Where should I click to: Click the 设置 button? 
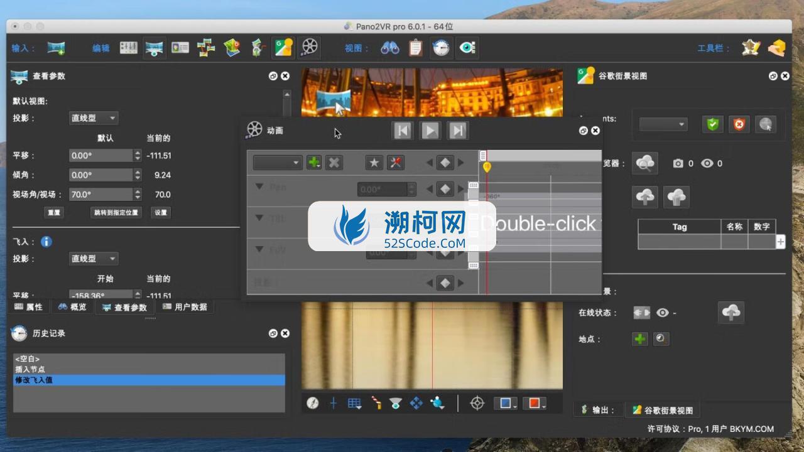(161, 213)
